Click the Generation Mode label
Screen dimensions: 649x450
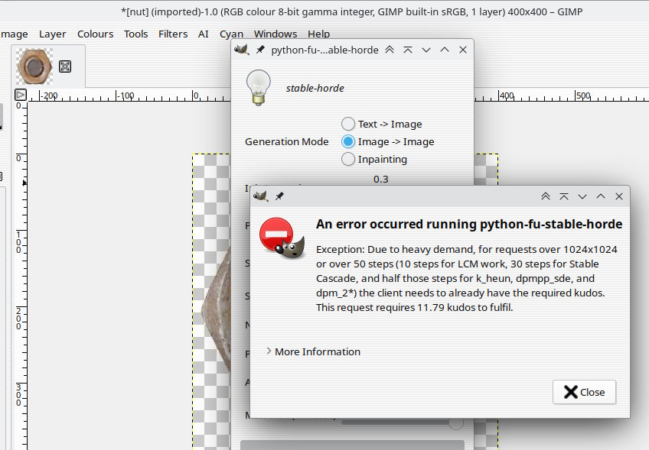(x=286, y=142)
